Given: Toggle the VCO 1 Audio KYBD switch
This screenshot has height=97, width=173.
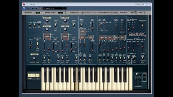Looking at the screenshot, I should (56, 25).
